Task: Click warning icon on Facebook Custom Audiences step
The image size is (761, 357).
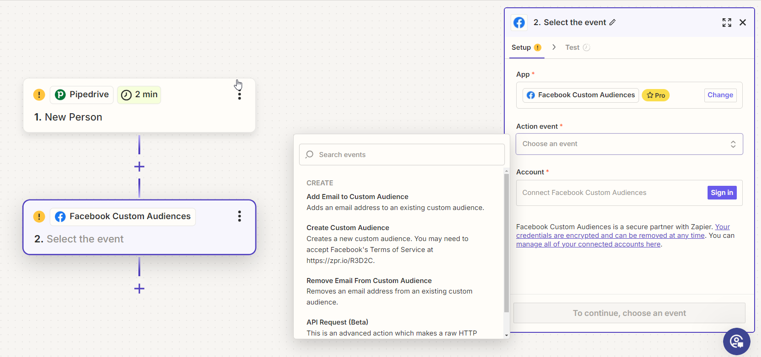Action: [39, 216]
